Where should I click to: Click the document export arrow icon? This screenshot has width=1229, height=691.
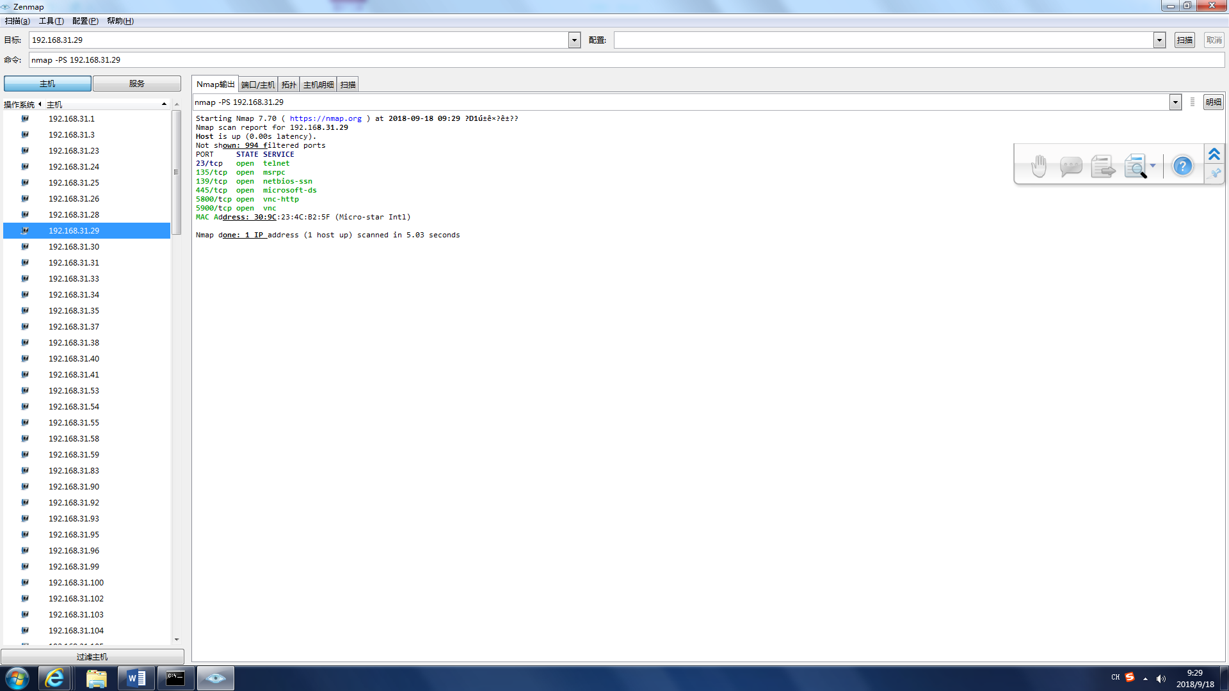coord(1102,166)
